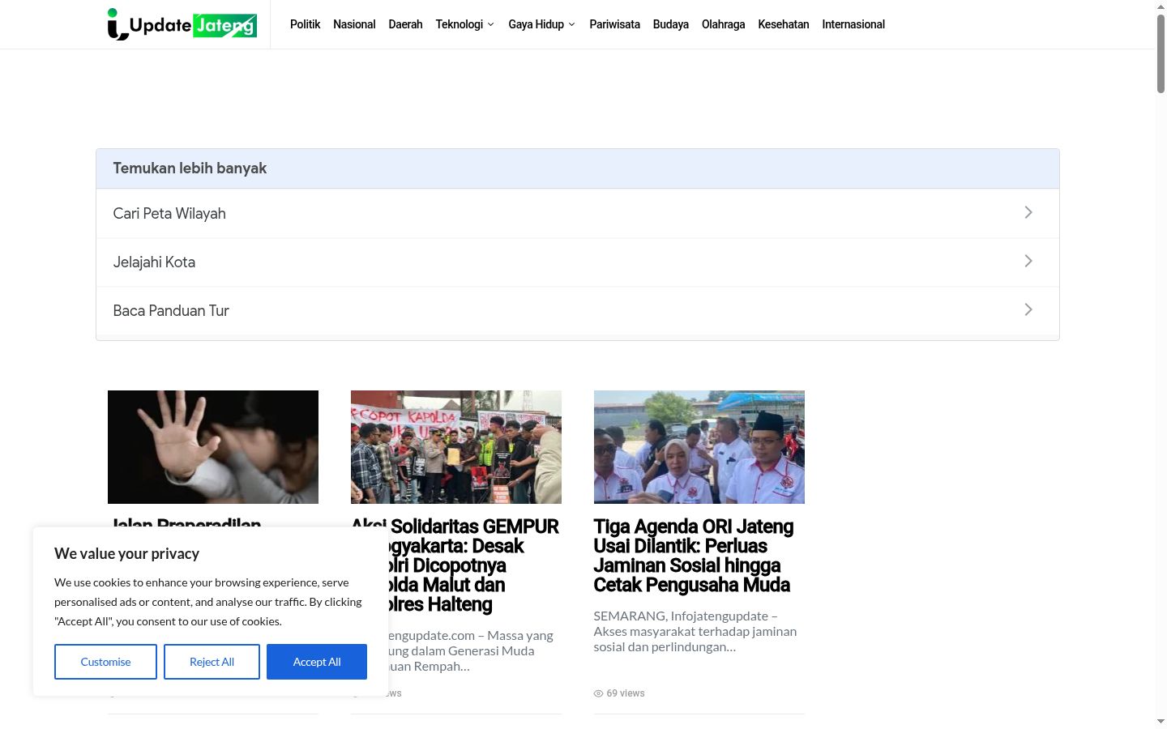Click the SEMARANG, Infojatengupdate excerpt text
The width and height of the screenshot is (1167, 729).
pyautogui.click(x=695, y=631)
